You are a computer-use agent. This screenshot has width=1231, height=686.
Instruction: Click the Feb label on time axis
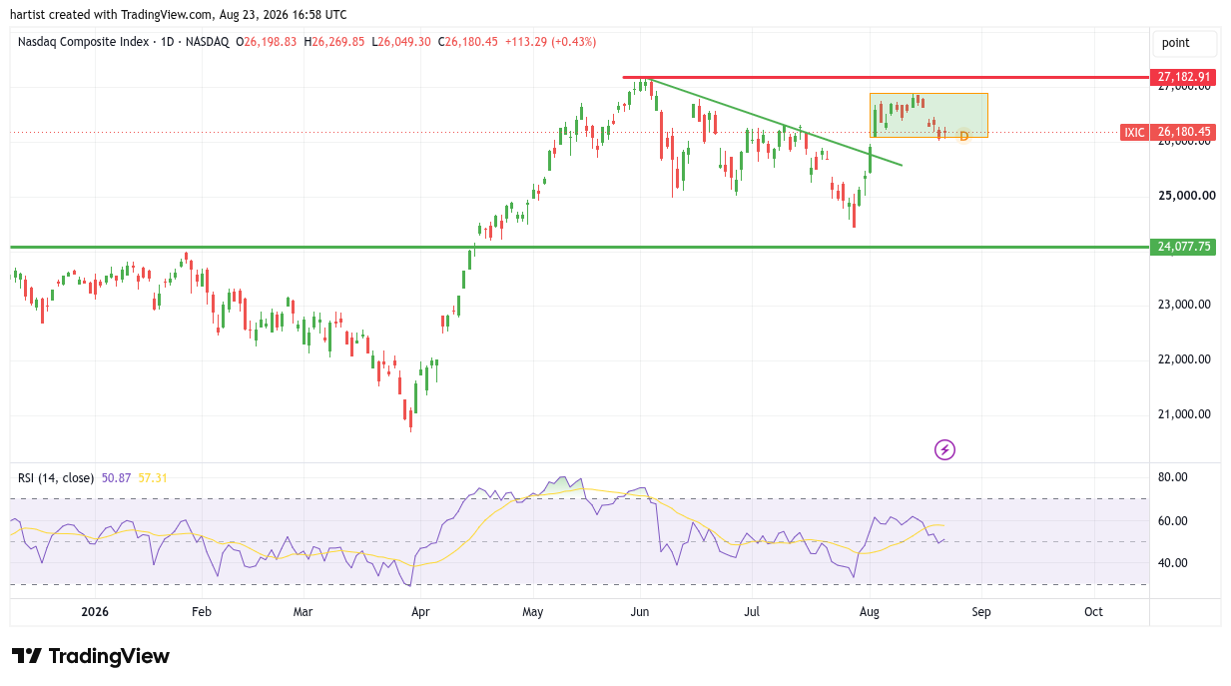[x=202, y=612]
